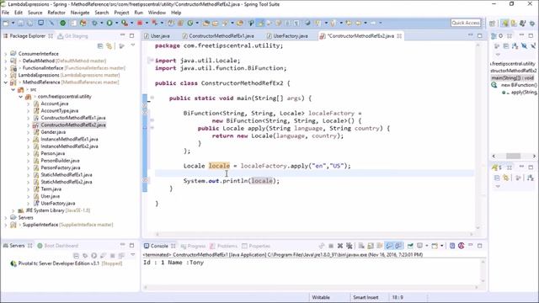Open dropdown next to Debug button
Image resolution: width=539 pixels, height=303 pixels.
(x=101, y=23)
